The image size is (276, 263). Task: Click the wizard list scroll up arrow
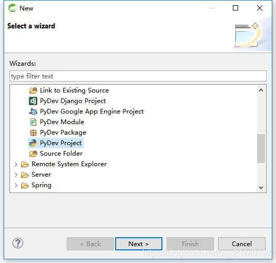[x=261, y=90]
